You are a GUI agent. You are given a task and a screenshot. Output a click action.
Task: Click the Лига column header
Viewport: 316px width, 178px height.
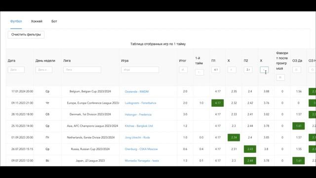(67, 60)
